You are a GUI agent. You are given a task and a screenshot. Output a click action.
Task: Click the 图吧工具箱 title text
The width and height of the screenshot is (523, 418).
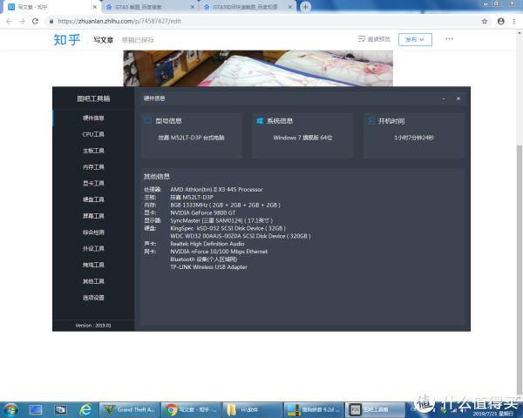tap(93, 98)
